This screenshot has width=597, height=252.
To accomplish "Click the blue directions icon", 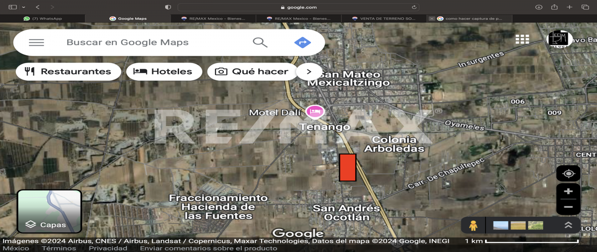I will [x=302, y=42].
